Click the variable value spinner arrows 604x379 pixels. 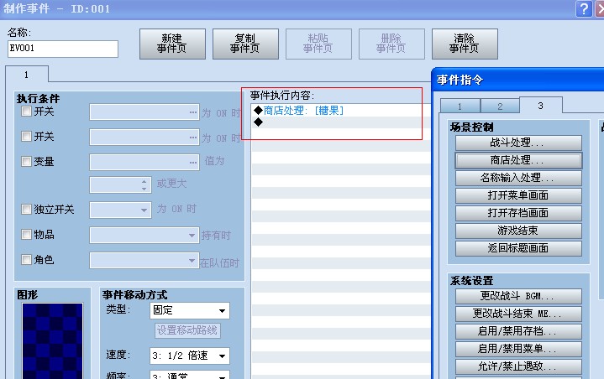pyautogui.click(x=144, y=184)
